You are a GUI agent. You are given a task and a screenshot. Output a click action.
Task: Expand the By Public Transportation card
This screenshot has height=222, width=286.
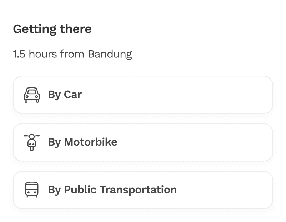[143, 190]
